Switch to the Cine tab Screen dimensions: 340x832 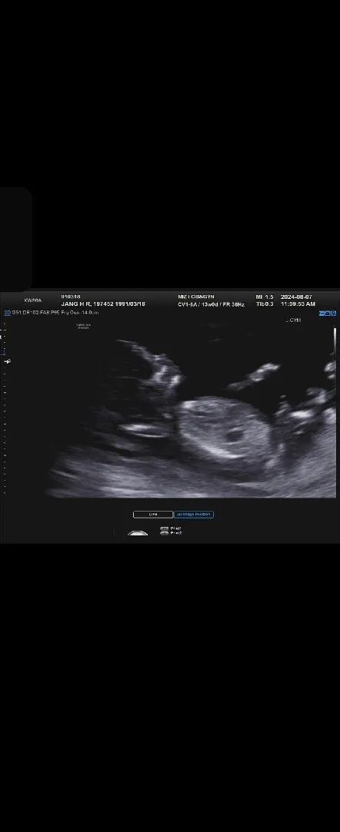[x=153, y=514]
